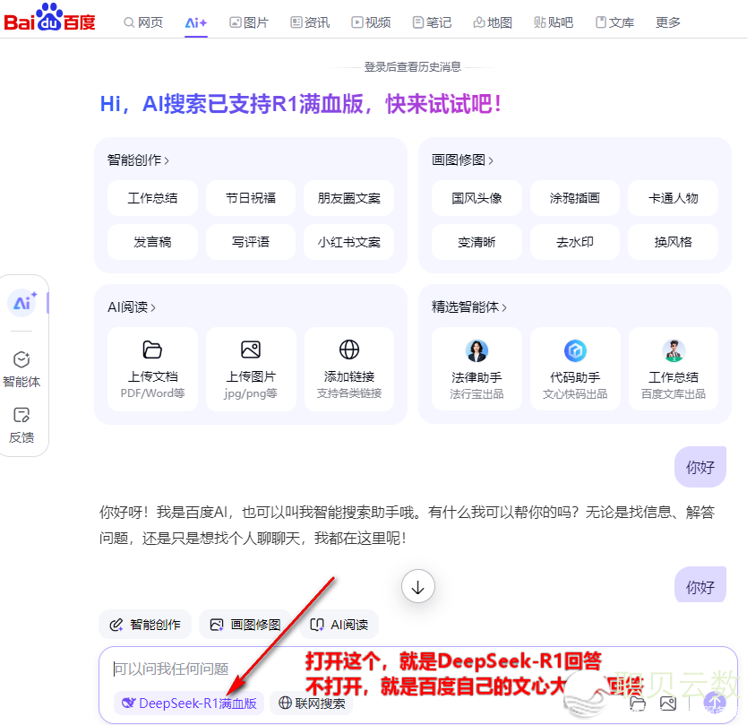
Task: Click the image upload icon in input box
Action: (x=668, y=703)
